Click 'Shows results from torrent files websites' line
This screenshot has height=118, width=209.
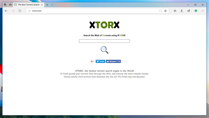click(105, 77)
